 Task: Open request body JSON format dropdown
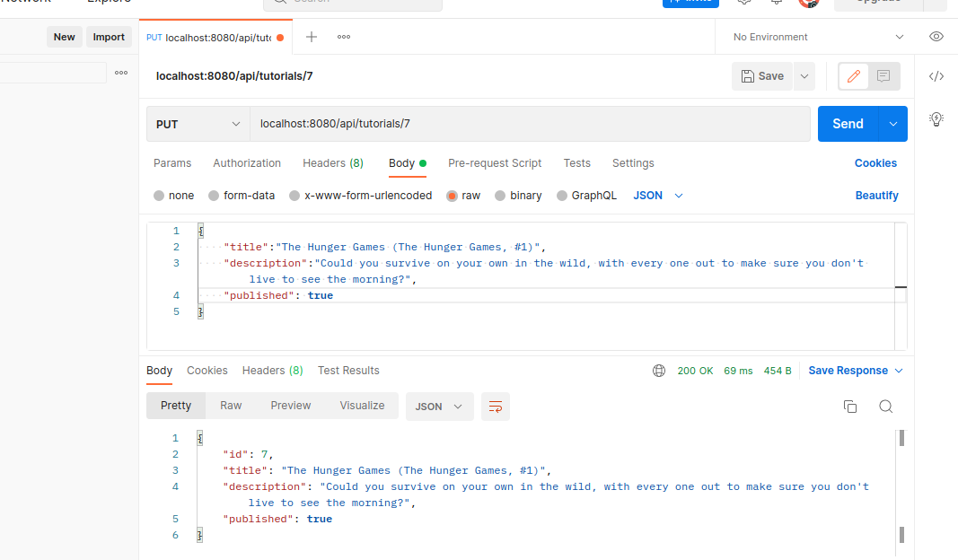(658, 196)
